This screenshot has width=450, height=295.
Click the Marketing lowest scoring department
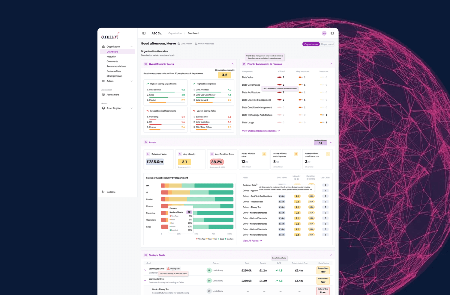[166, 117]
